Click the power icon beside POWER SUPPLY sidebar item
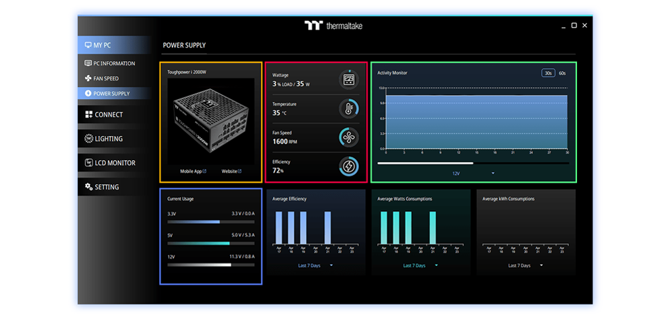671x319 pixels. pos(88,93)
